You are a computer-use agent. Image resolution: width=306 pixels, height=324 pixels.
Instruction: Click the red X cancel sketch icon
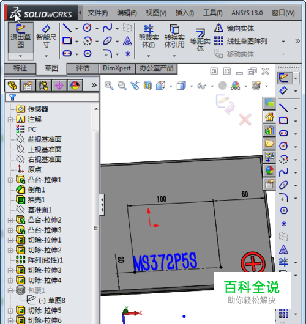click(x=245, y=119)
